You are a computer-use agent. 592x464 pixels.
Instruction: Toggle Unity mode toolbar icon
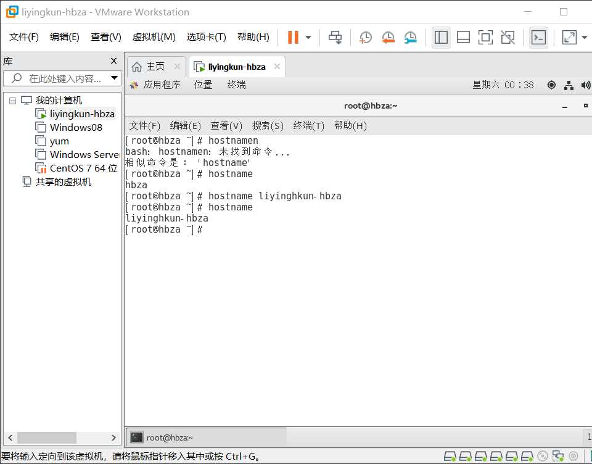[x=508, y=37]
